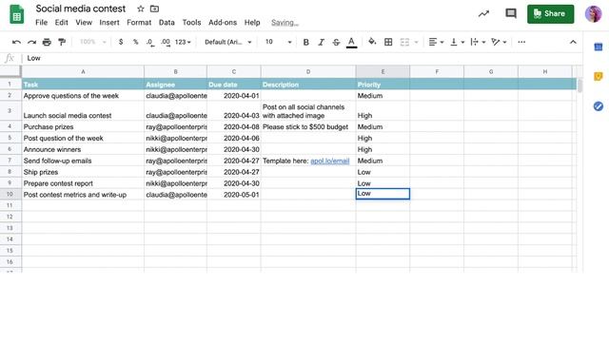Click the green Share button
The height and width of the screenshot is (342, 609).
[x=550, y=14]
